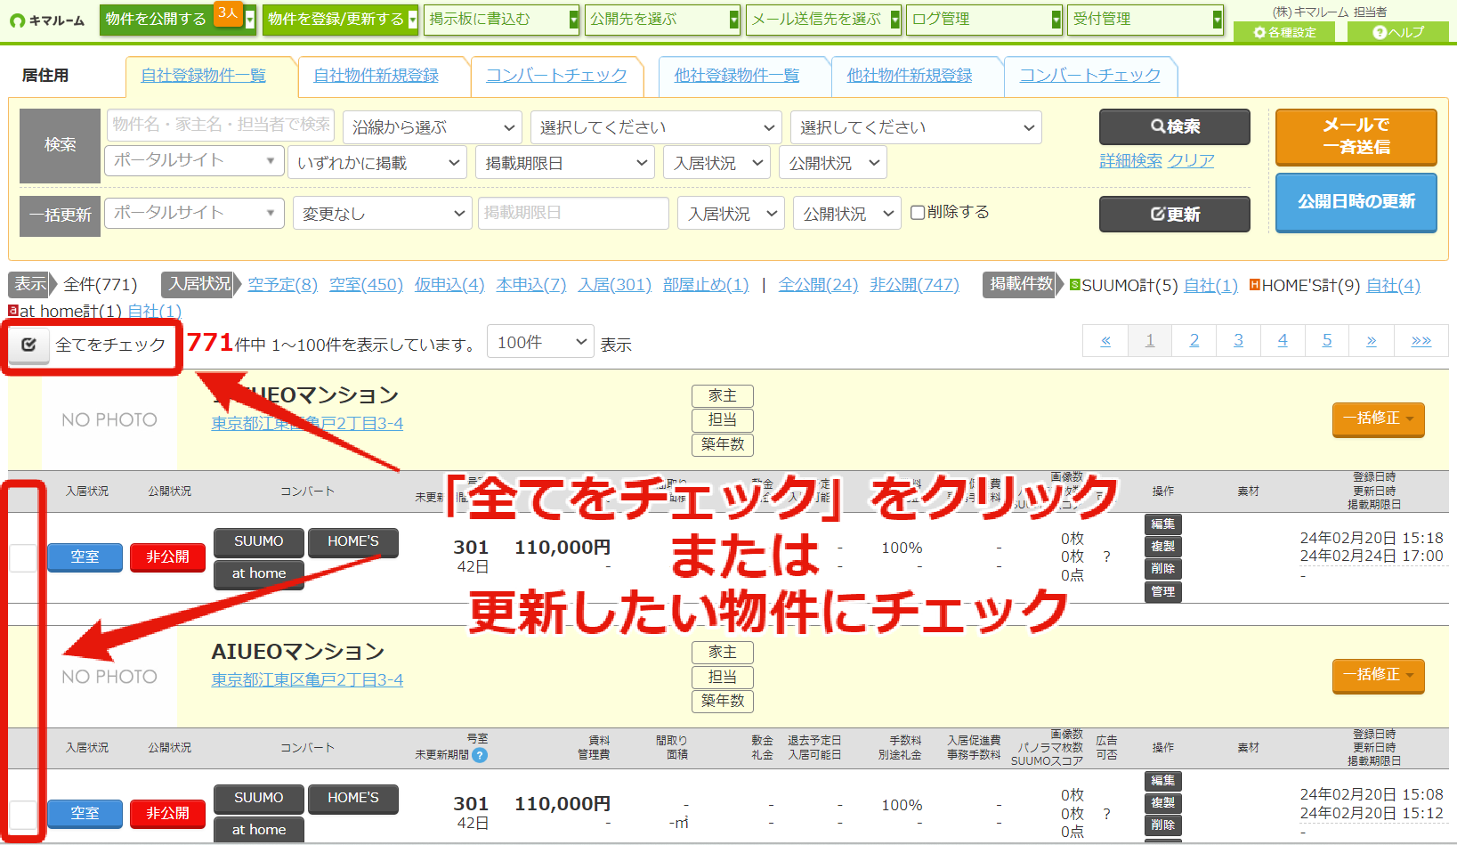The height and width of the screenshot is (845, 1457).
Task: Go to last page with »» button
Action: tap(1421, 341)
